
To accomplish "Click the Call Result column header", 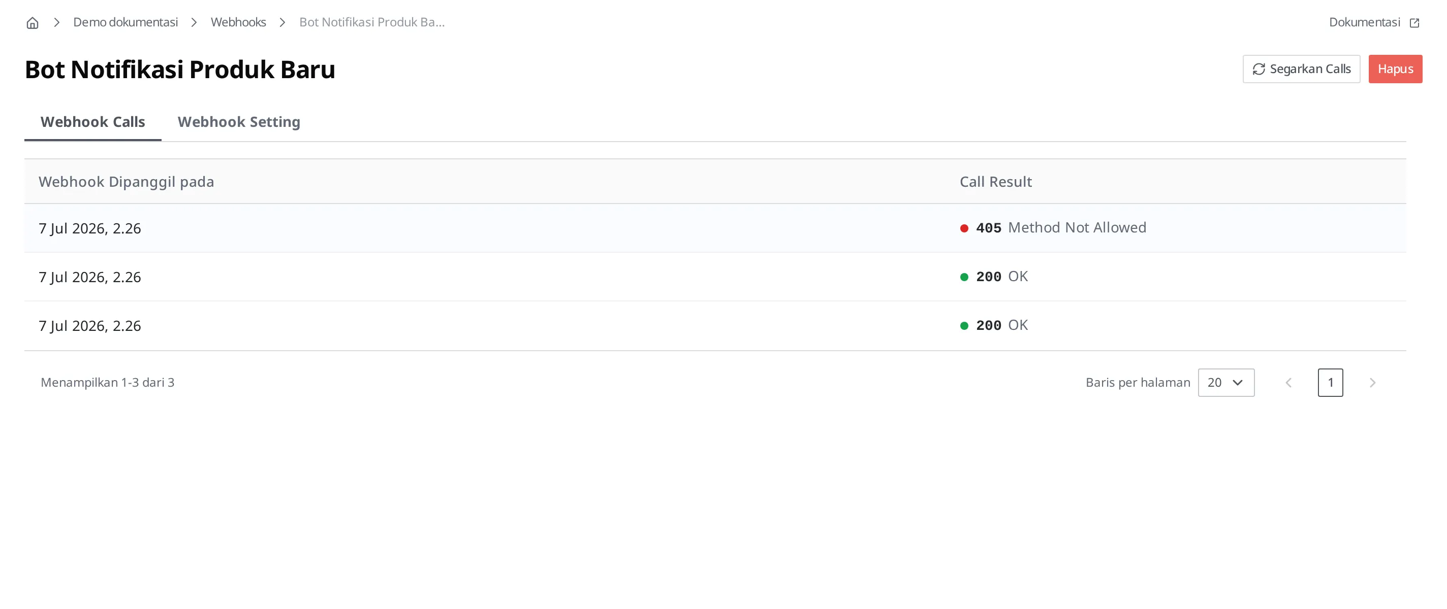I will coord(995,182).
